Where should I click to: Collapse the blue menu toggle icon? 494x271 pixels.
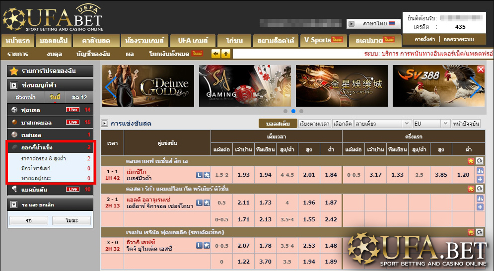pos(14,85)
